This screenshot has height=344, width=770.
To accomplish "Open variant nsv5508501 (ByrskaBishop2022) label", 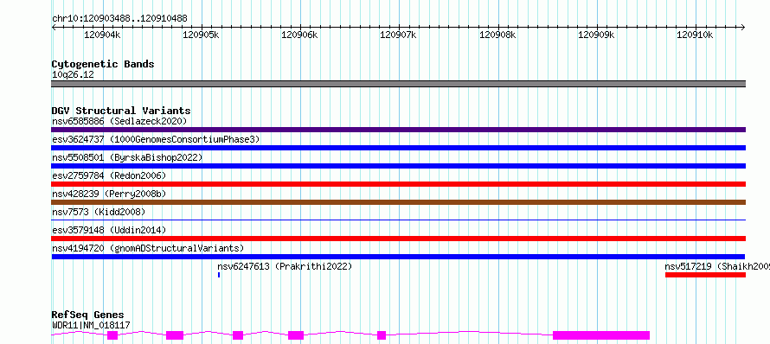I will pyautogui.click(x=127, y=157).
